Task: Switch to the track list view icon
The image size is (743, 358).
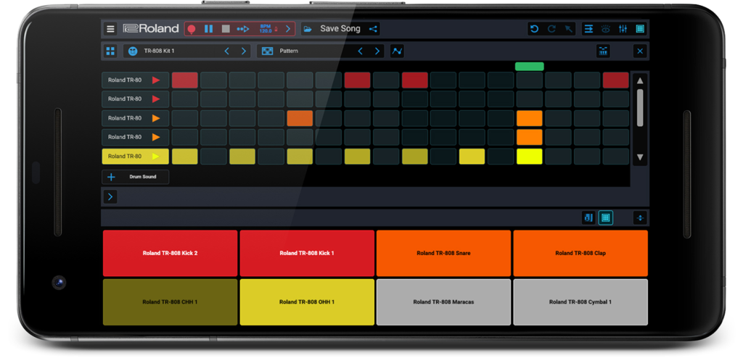Action: point(588,29)
